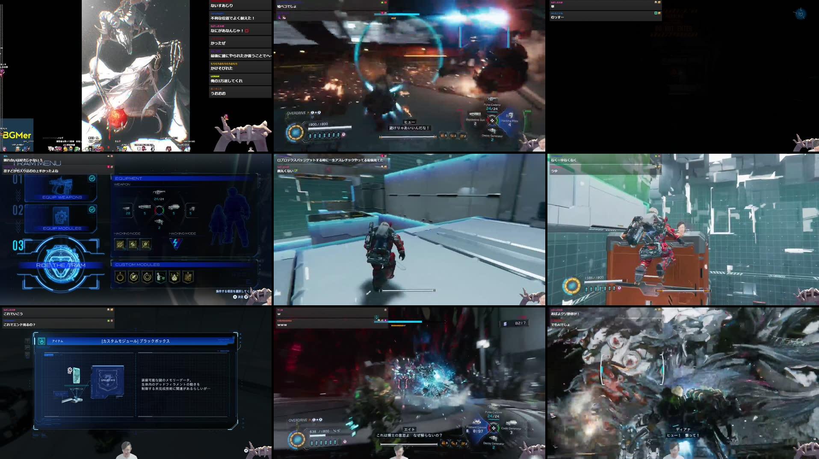
Task: Select the Equipment section header
Action: 128,178
